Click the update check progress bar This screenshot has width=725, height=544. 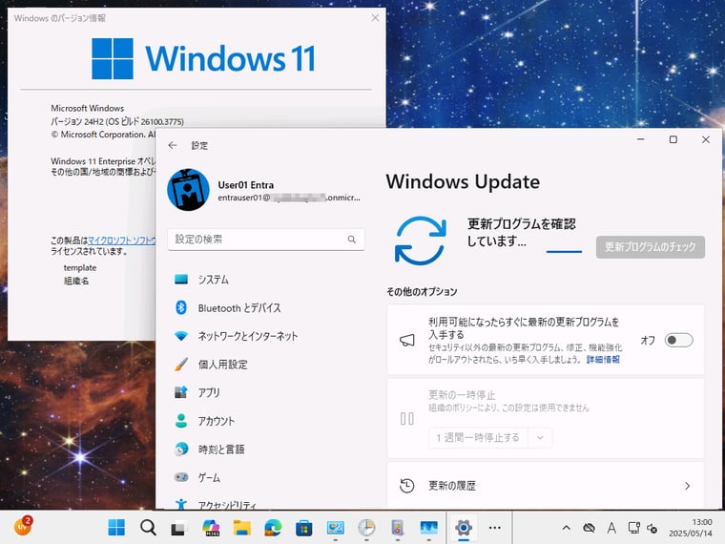point(564,252)
